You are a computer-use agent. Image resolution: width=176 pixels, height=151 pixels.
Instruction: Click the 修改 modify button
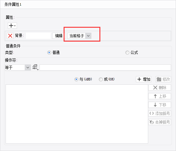163,79
